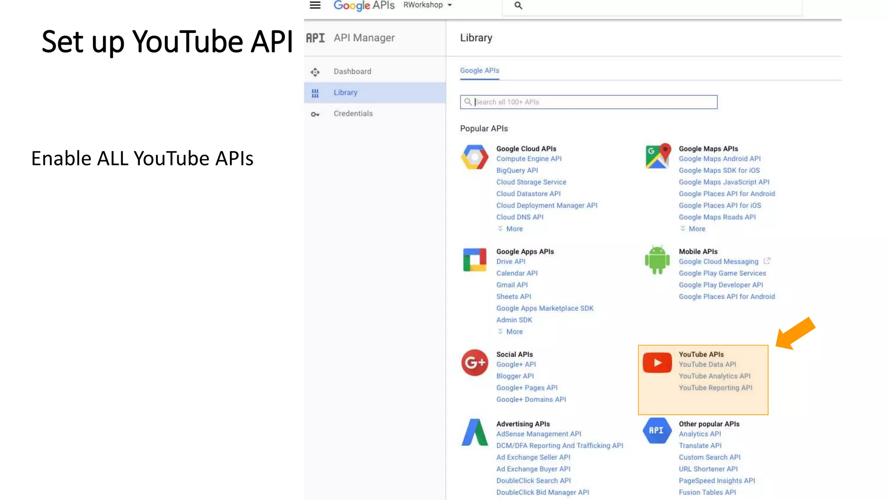Open the YouTube Reporting API link

715,388
